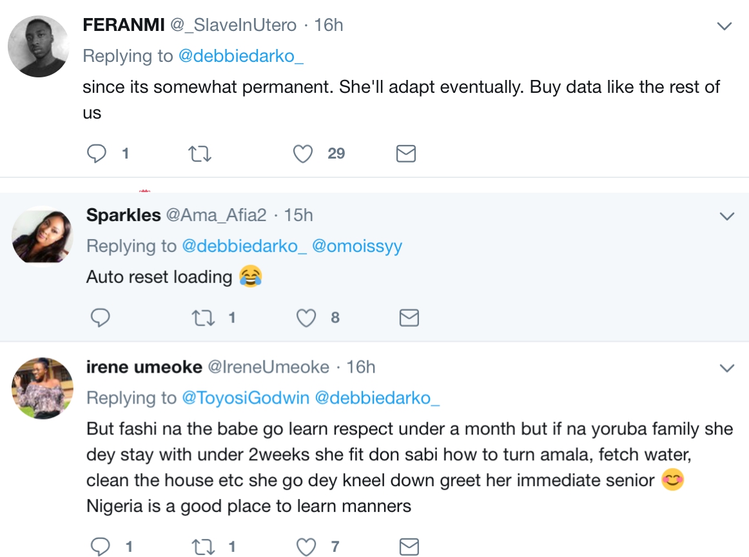Reply to Sparkles' Auto reset tweet
749x557 pixels.
pyautogui.click(x=100, y=317)
